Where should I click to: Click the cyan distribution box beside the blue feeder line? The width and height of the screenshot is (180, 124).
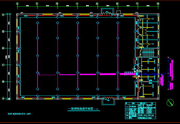tap(136, 74)
